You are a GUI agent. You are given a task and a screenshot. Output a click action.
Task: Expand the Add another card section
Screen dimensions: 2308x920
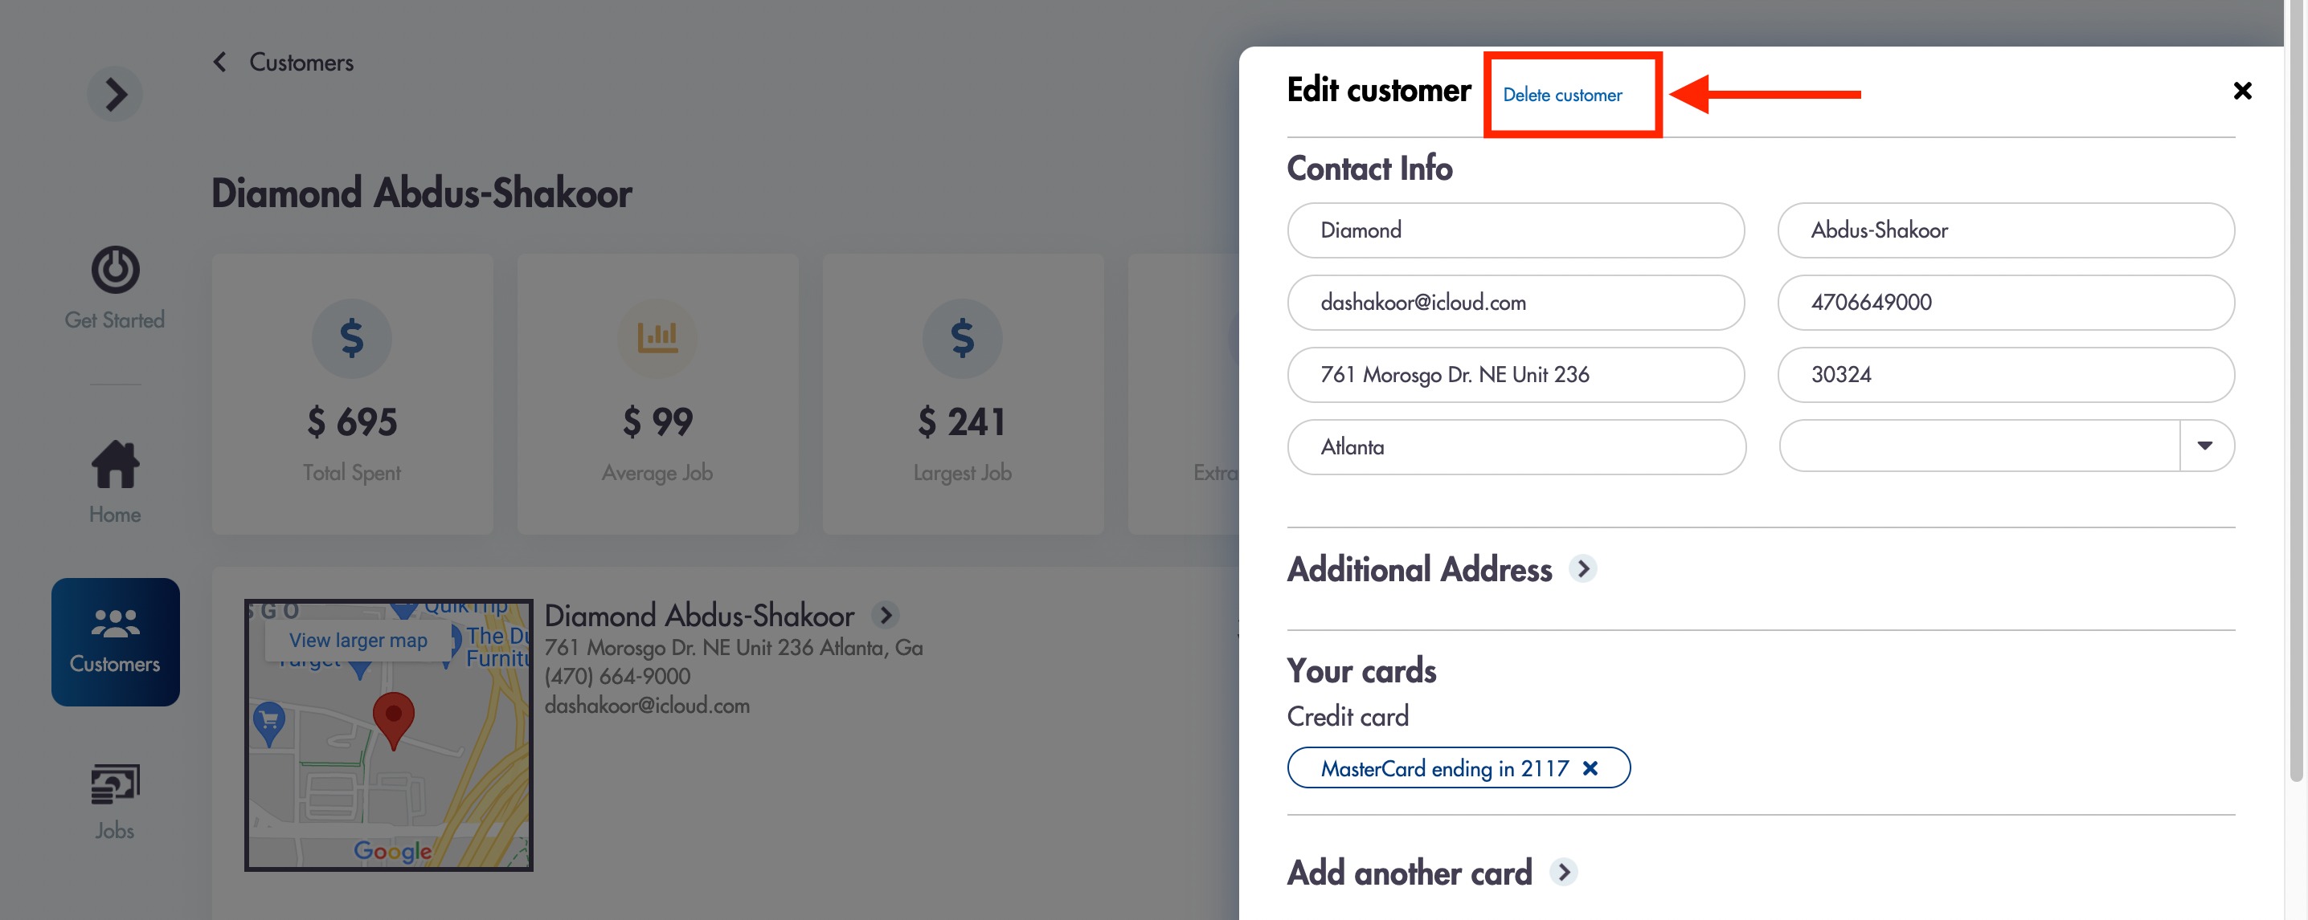pyautogui.click(x=1564, y=873)
